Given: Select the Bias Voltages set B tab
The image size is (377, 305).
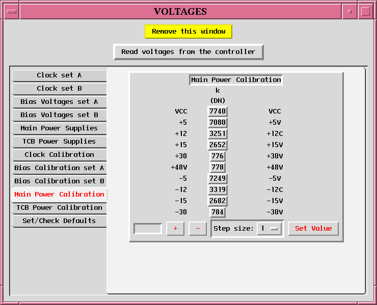Looking at the screenshot, I should (59, 115).
